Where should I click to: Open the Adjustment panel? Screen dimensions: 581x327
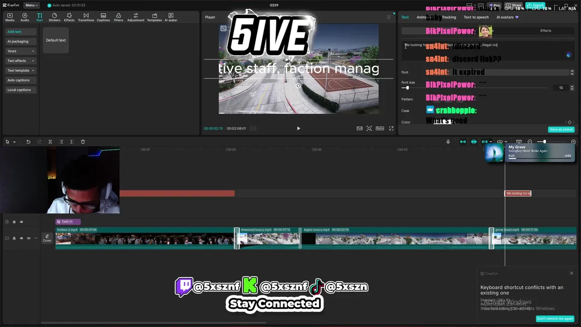pos(136,17)
